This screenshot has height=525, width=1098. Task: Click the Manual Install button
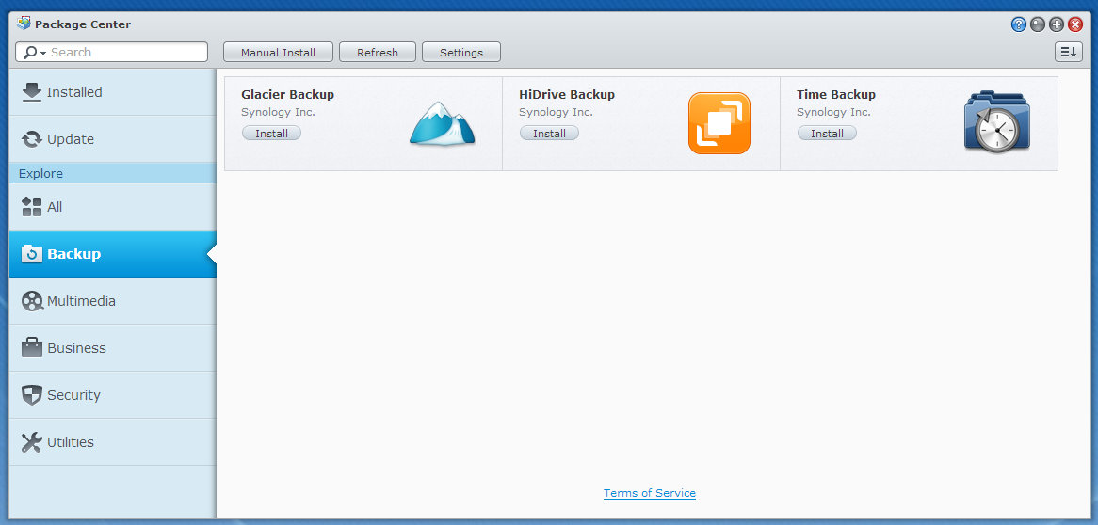(x=278, y=53)
